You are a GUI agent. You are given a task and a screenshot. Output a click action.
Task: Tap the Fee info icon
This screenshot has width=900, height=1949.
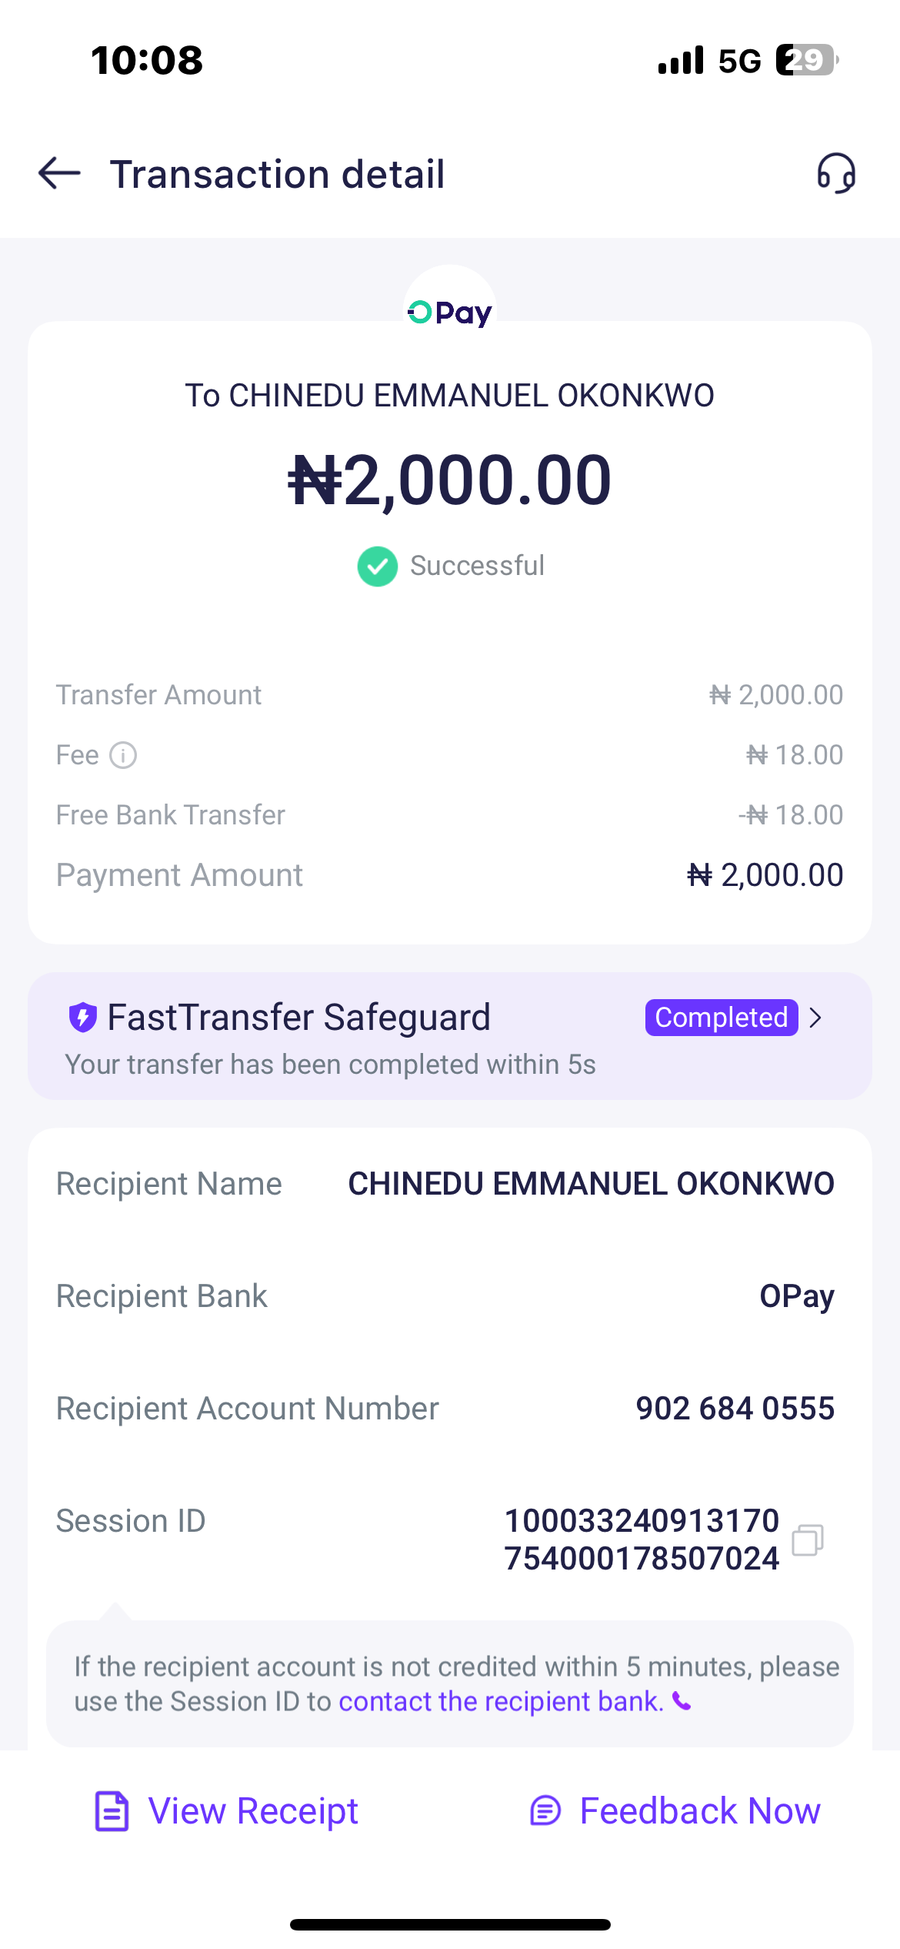[x=123, y=755]
